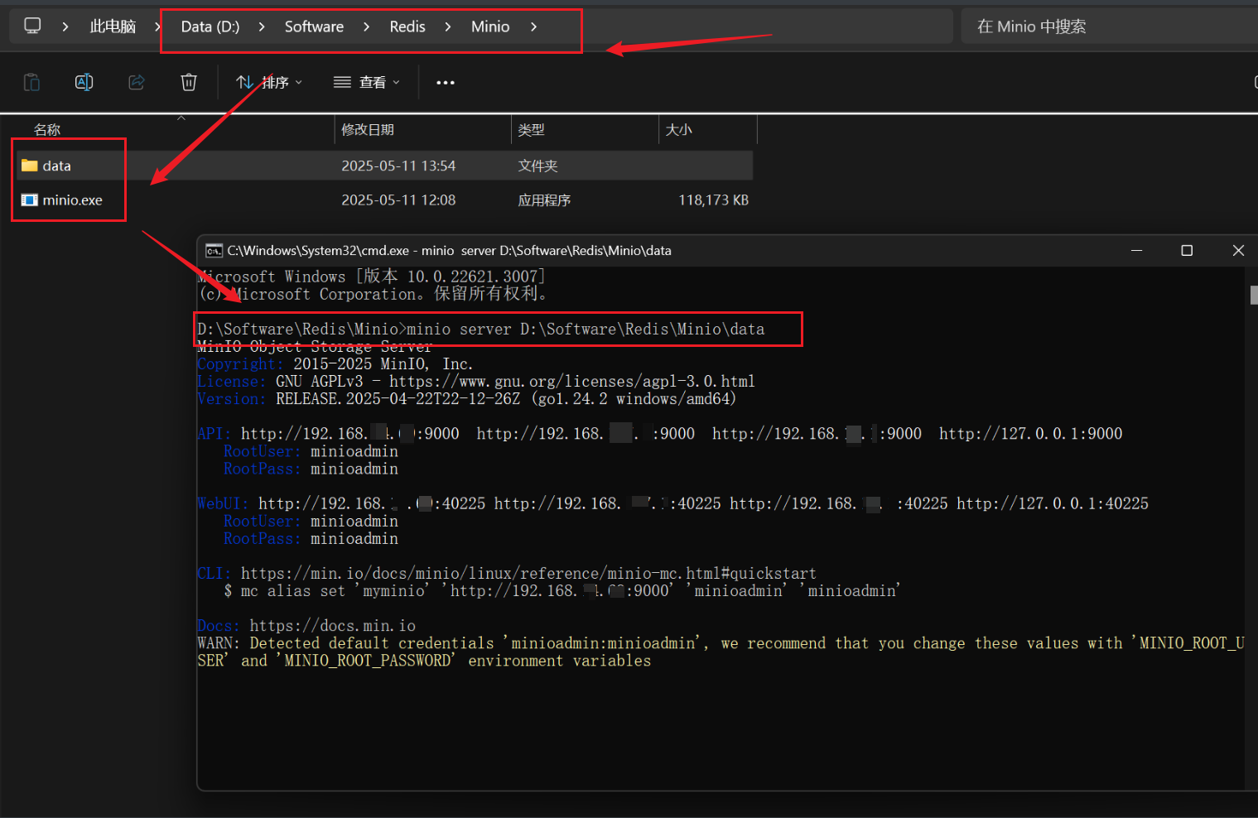Open the 查看 view dropdown

(367, 82)
